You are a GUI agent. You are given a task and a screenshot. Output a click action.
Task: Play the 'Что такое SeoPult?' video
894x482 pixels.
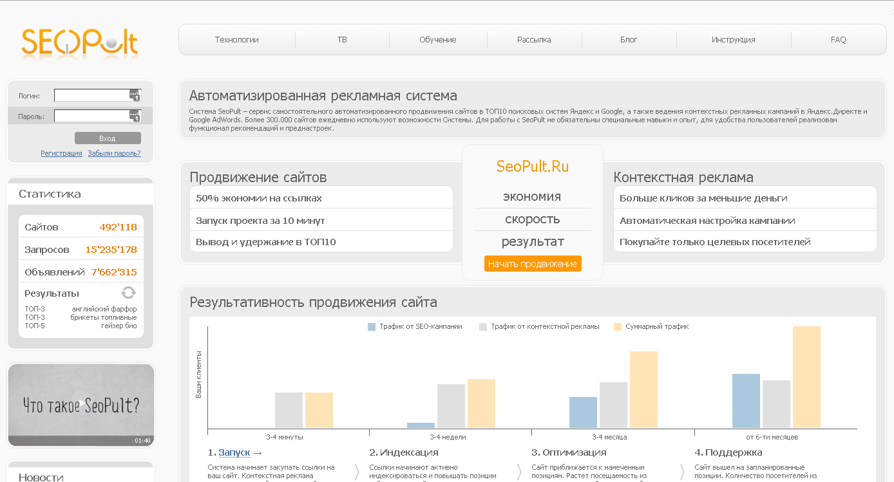click(x=81, y=404)
